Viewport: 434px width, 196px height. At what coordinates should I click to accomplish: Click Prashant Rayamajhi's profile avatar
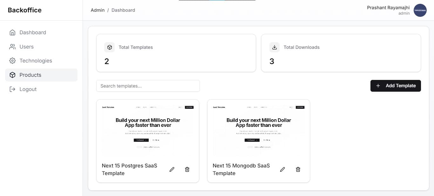420,10
